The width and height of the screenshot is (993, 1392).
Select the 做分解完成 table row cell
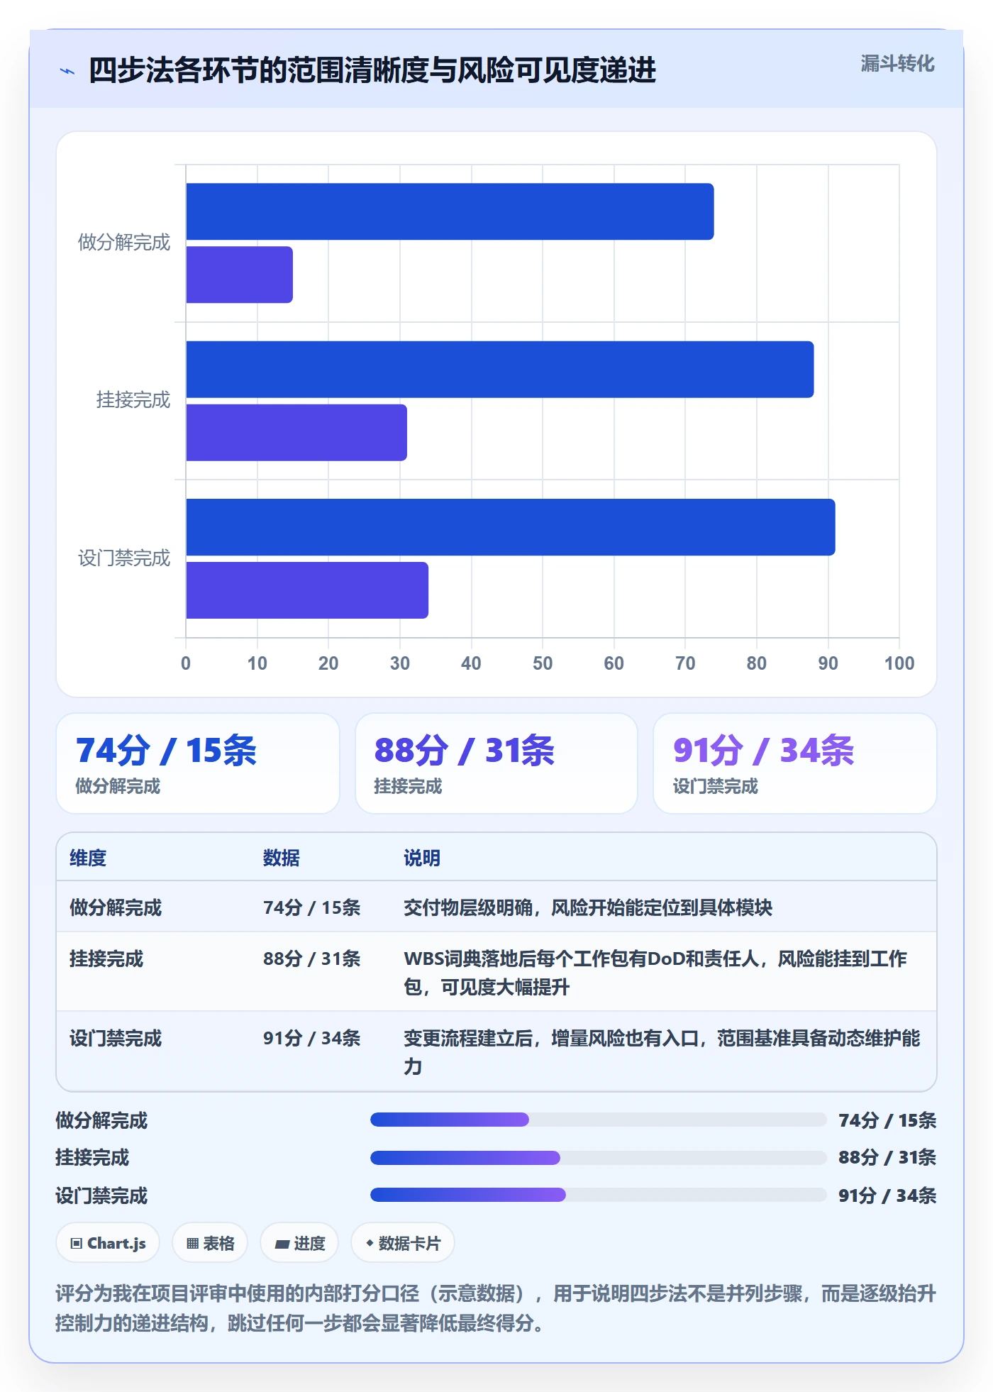116,907
